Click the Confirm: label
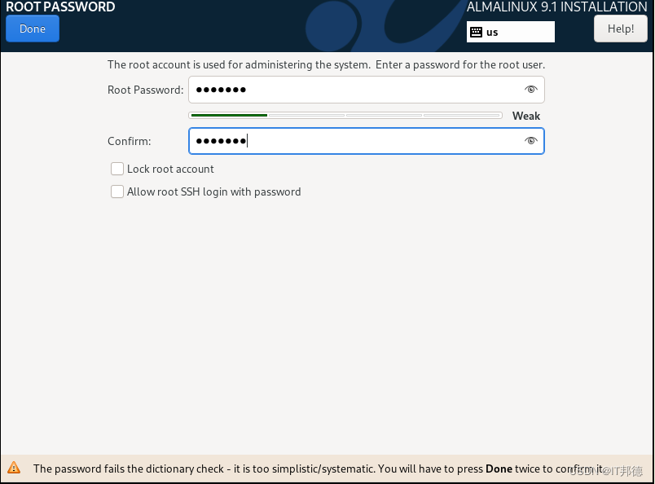 129,141
